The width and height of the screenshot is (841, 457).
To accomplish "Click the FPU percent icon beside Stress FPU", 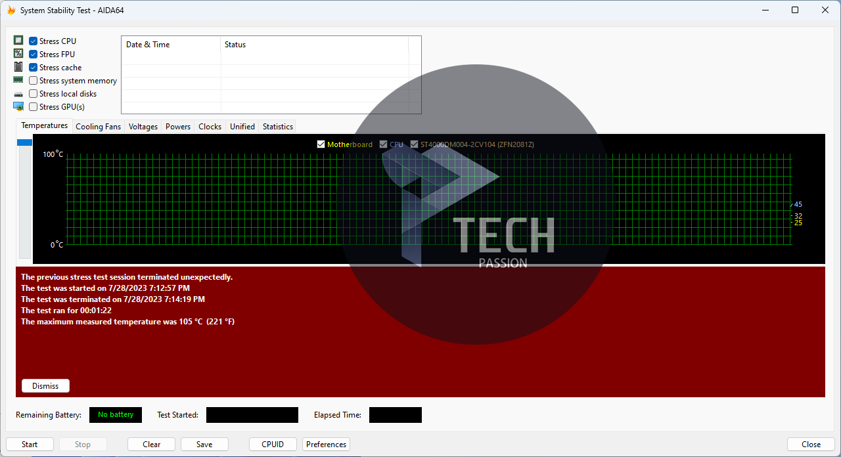I will [18, 54].
